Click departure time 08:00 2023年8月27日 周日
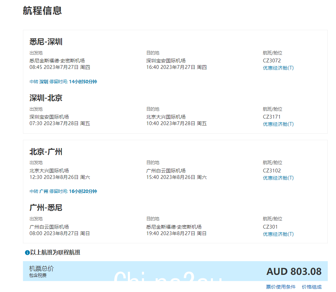This screenshot has width=336, height=292. 60,233
